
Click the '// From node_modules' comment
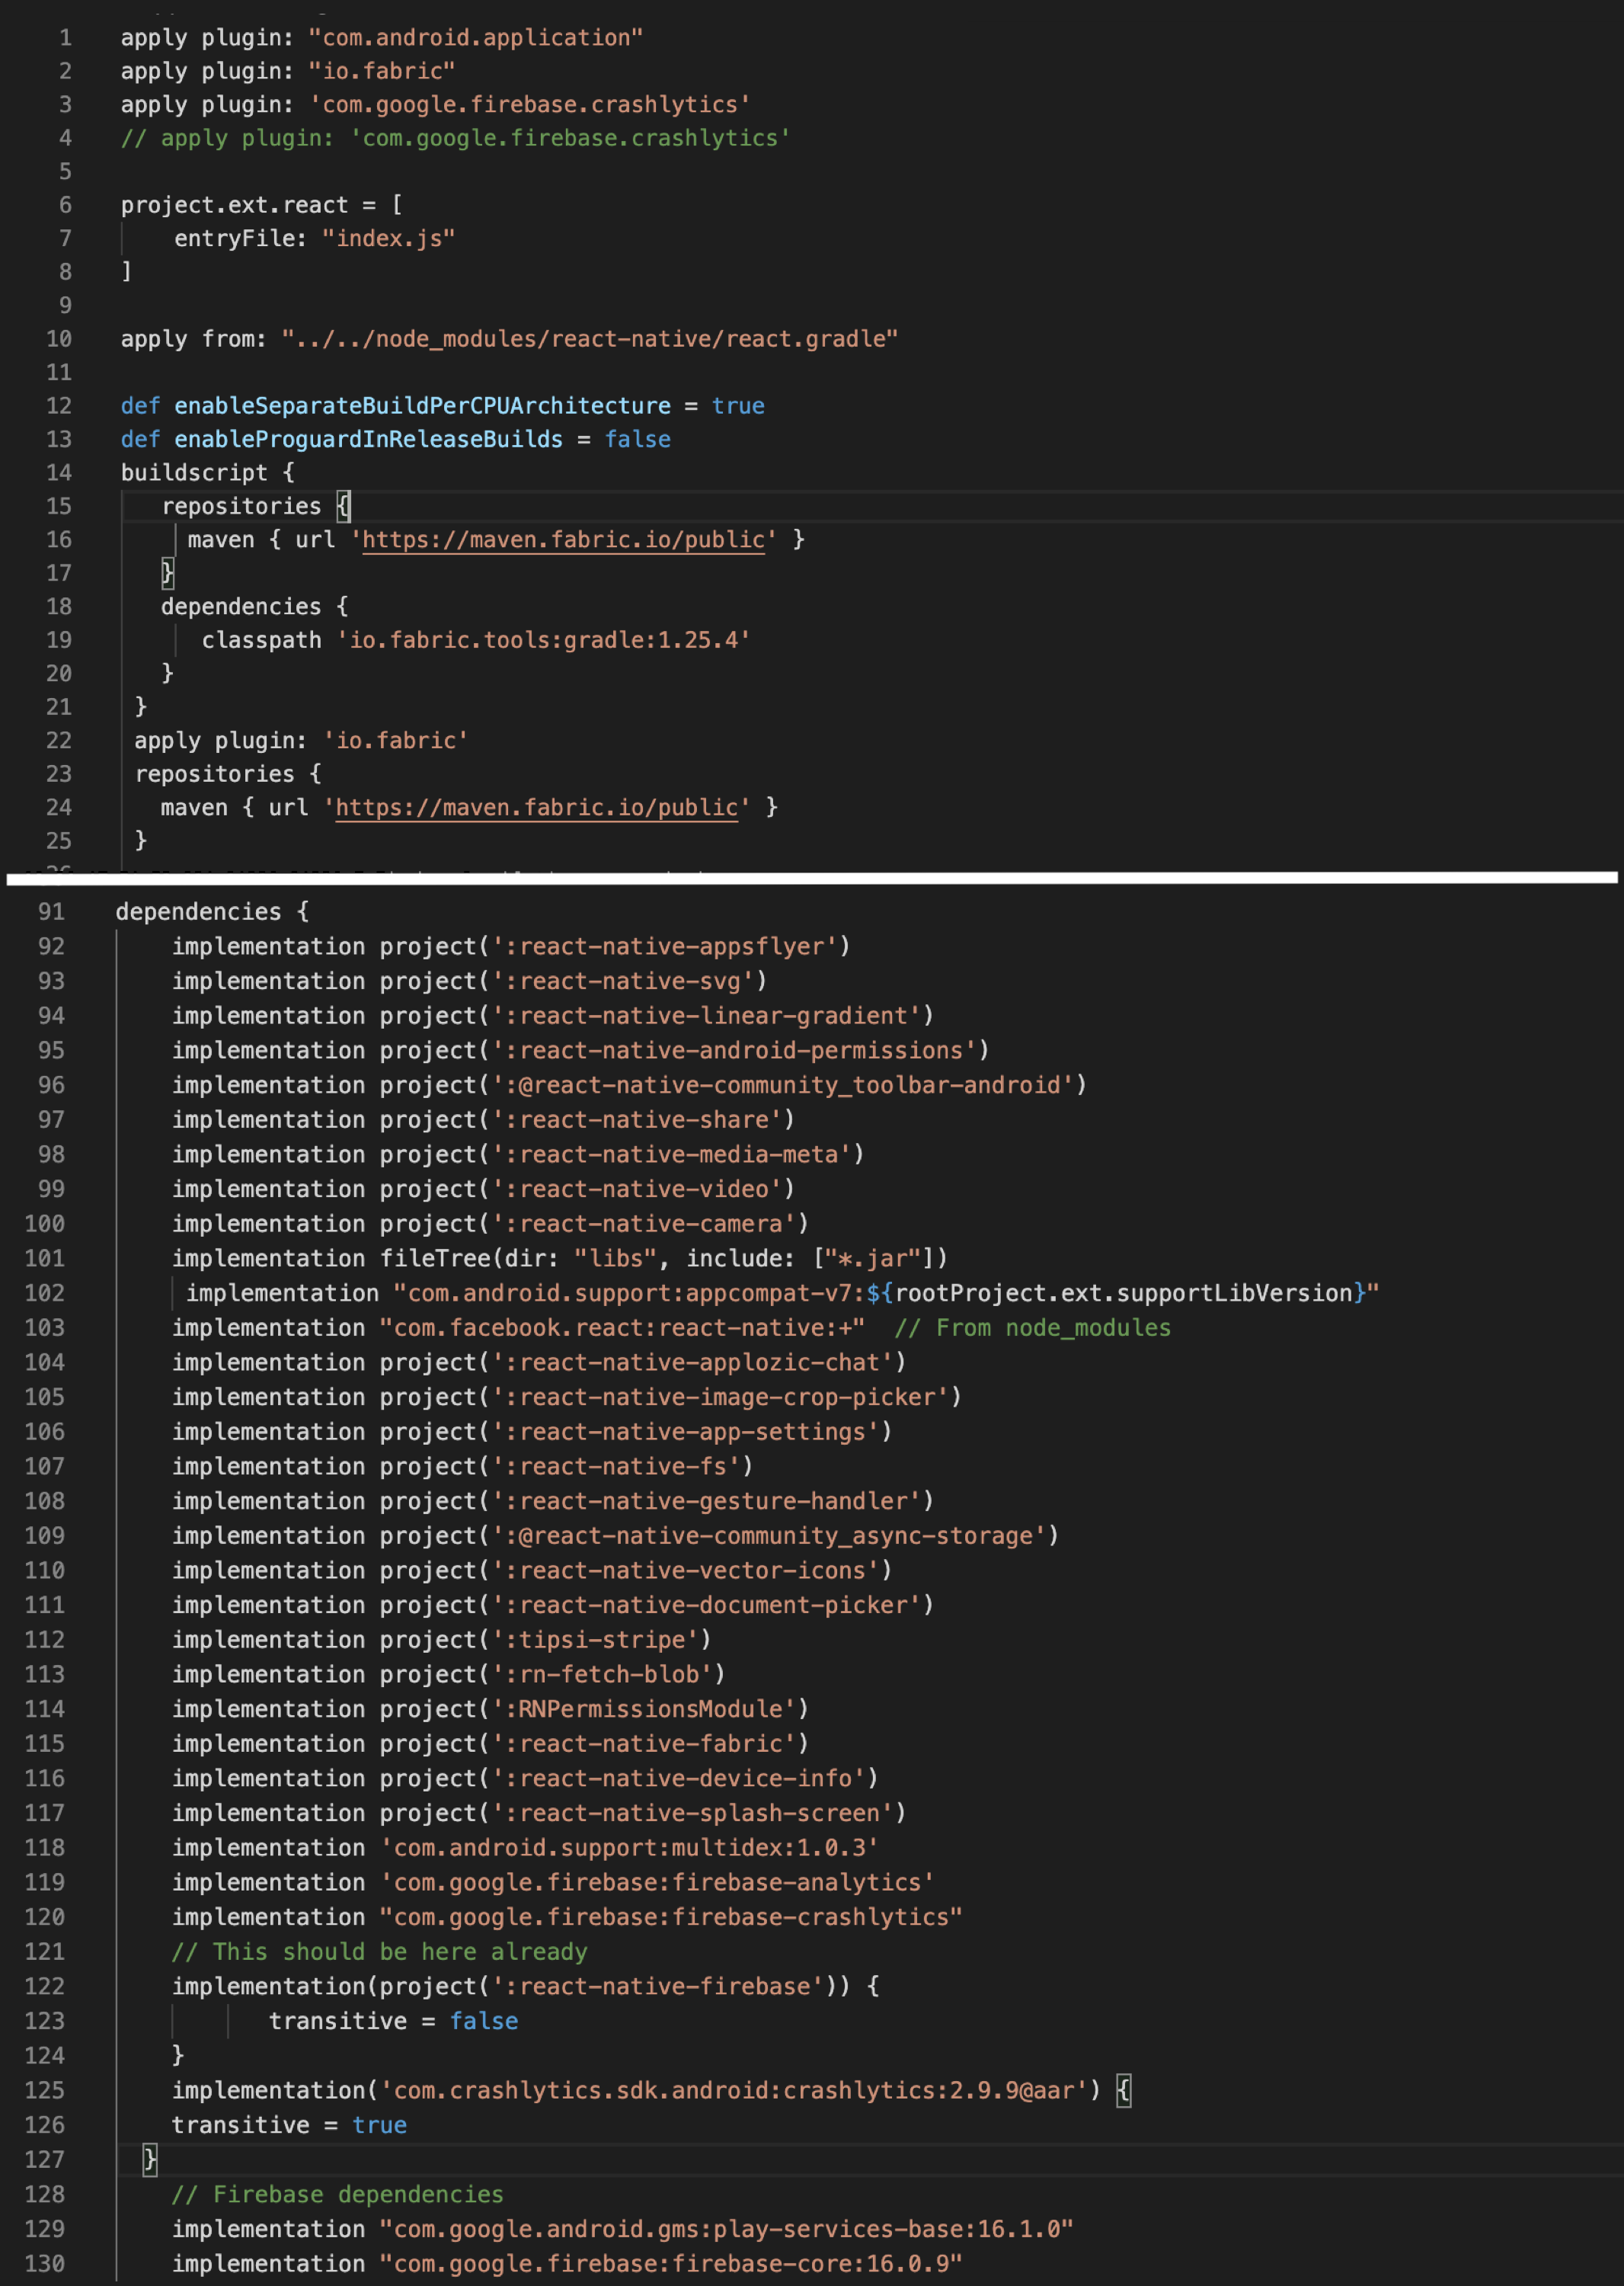pyautogui.click(x=1032, y=1327)
